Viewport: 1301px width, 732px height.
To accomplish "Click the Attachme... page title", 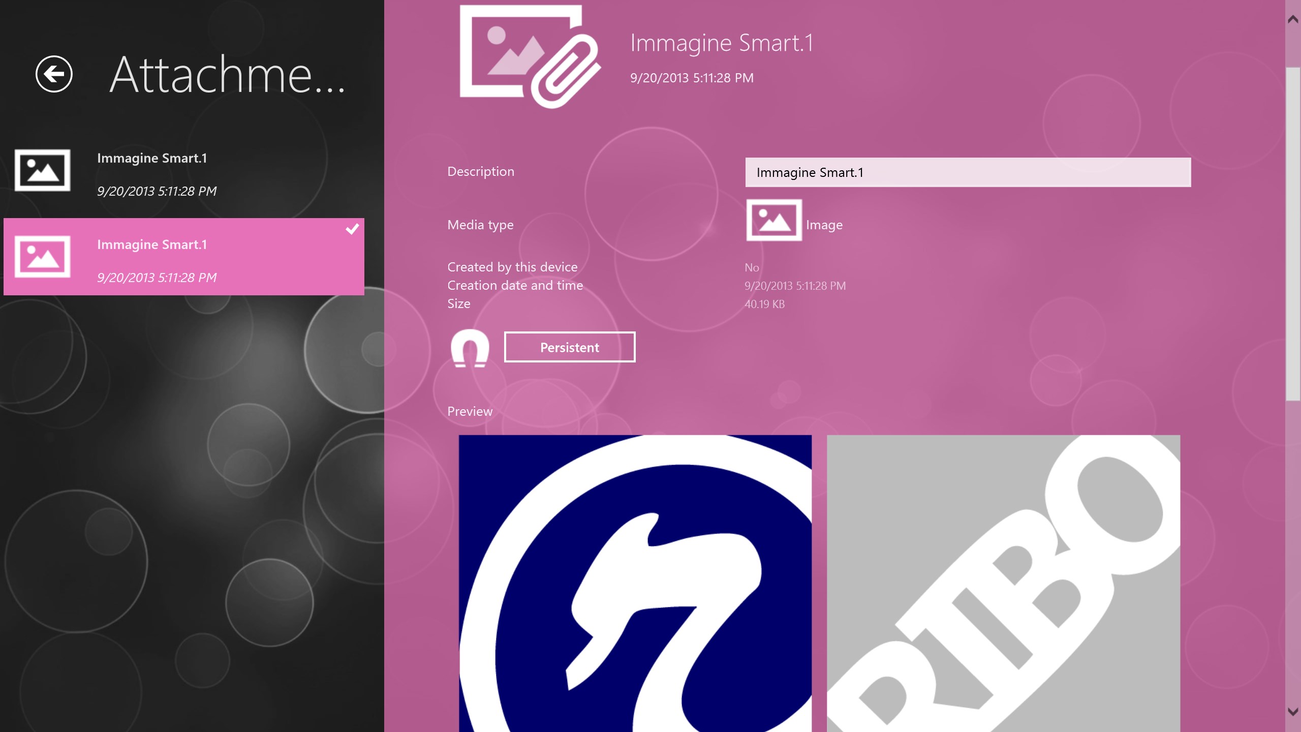I will pos(227,75).
